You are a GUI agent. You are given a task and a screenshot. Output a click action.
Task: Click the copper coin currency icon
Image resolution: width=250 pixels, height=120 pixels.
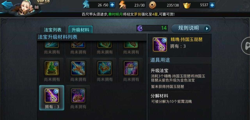(x=152, y=5)
